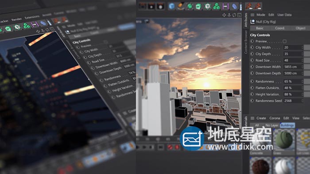This screenshot has width=310, height=174.
Task: Select the Buildings material layer filter
Action: pyautogui.click(x=287, y=125)
